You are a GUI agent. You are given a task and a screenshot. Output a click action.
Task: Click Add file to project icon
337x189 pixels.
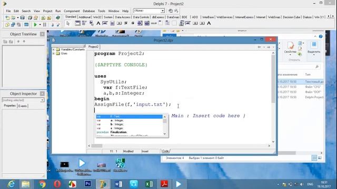click(43, 18)
